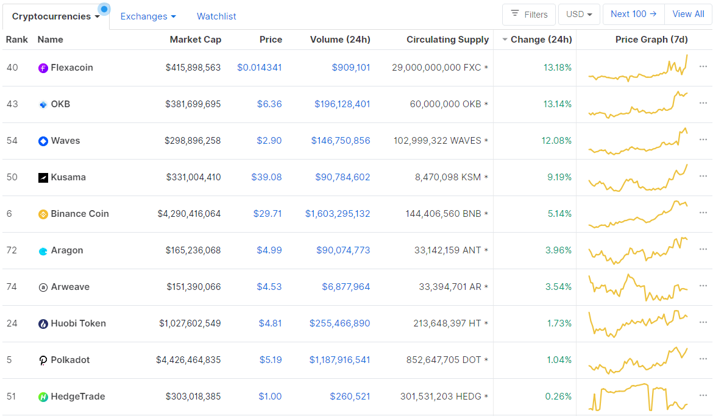Screen dimensions: 724x416
Task: Open more options menu for Aragon row
Action: [x=703, y=249]
